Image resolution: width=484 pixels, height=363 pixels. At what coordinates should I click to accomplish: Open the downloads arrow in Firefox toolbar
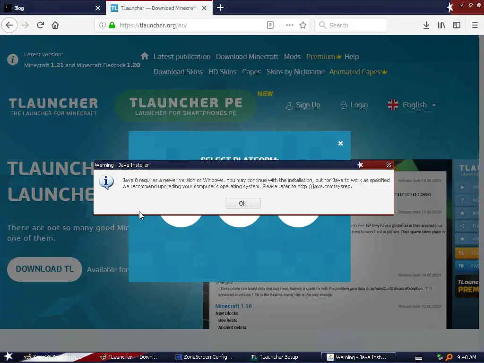click(426, 25)
